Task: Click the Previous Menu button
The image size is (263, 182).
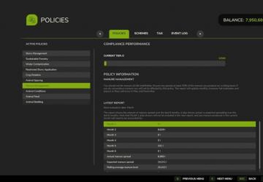Action: click(x=189, y=178)
